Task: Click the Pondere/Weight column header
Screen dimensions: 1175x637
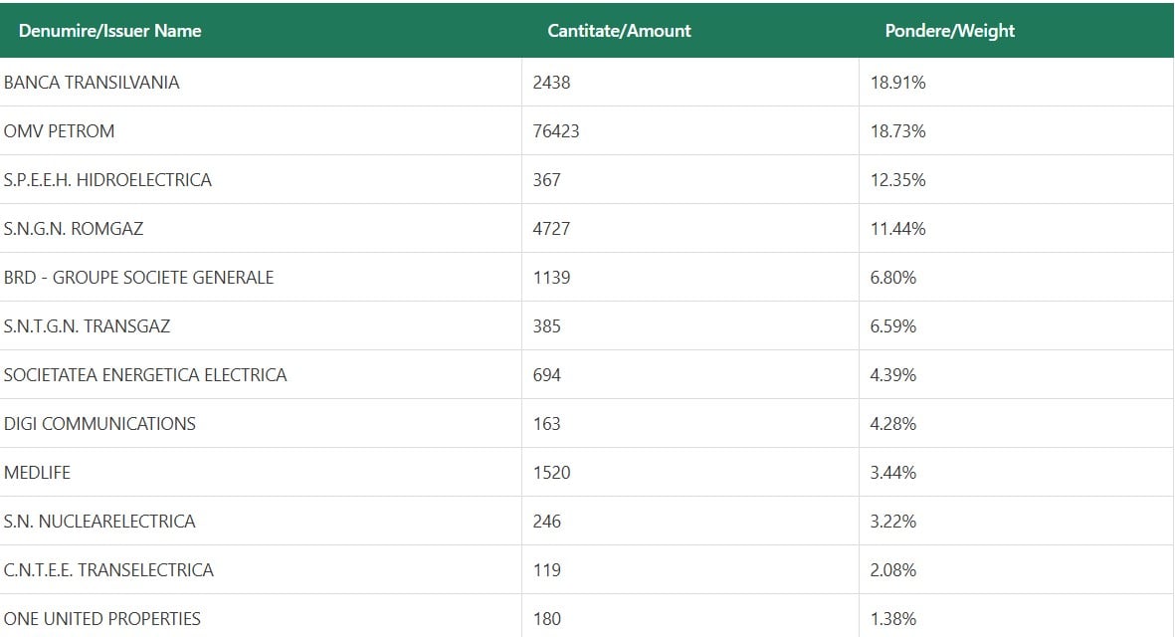Action: (x=949, y=31)
